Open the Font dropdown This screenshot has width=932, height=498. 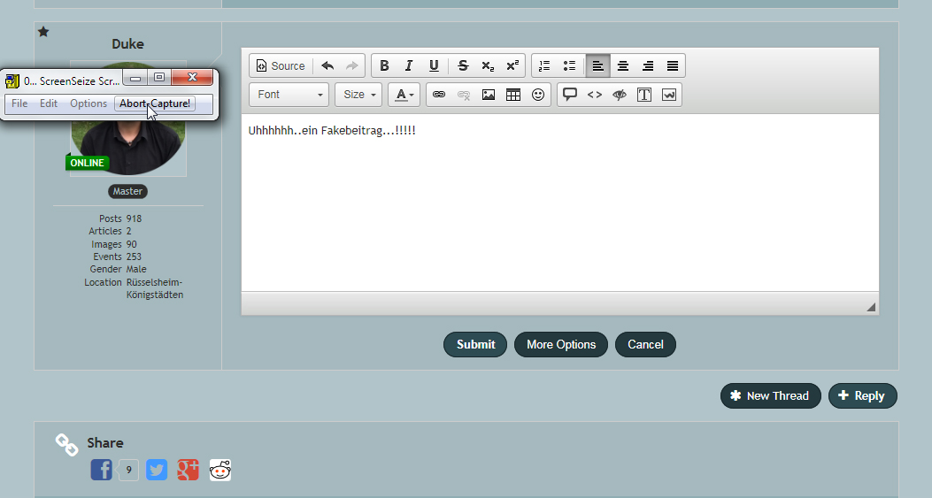[x=289, y=95]
